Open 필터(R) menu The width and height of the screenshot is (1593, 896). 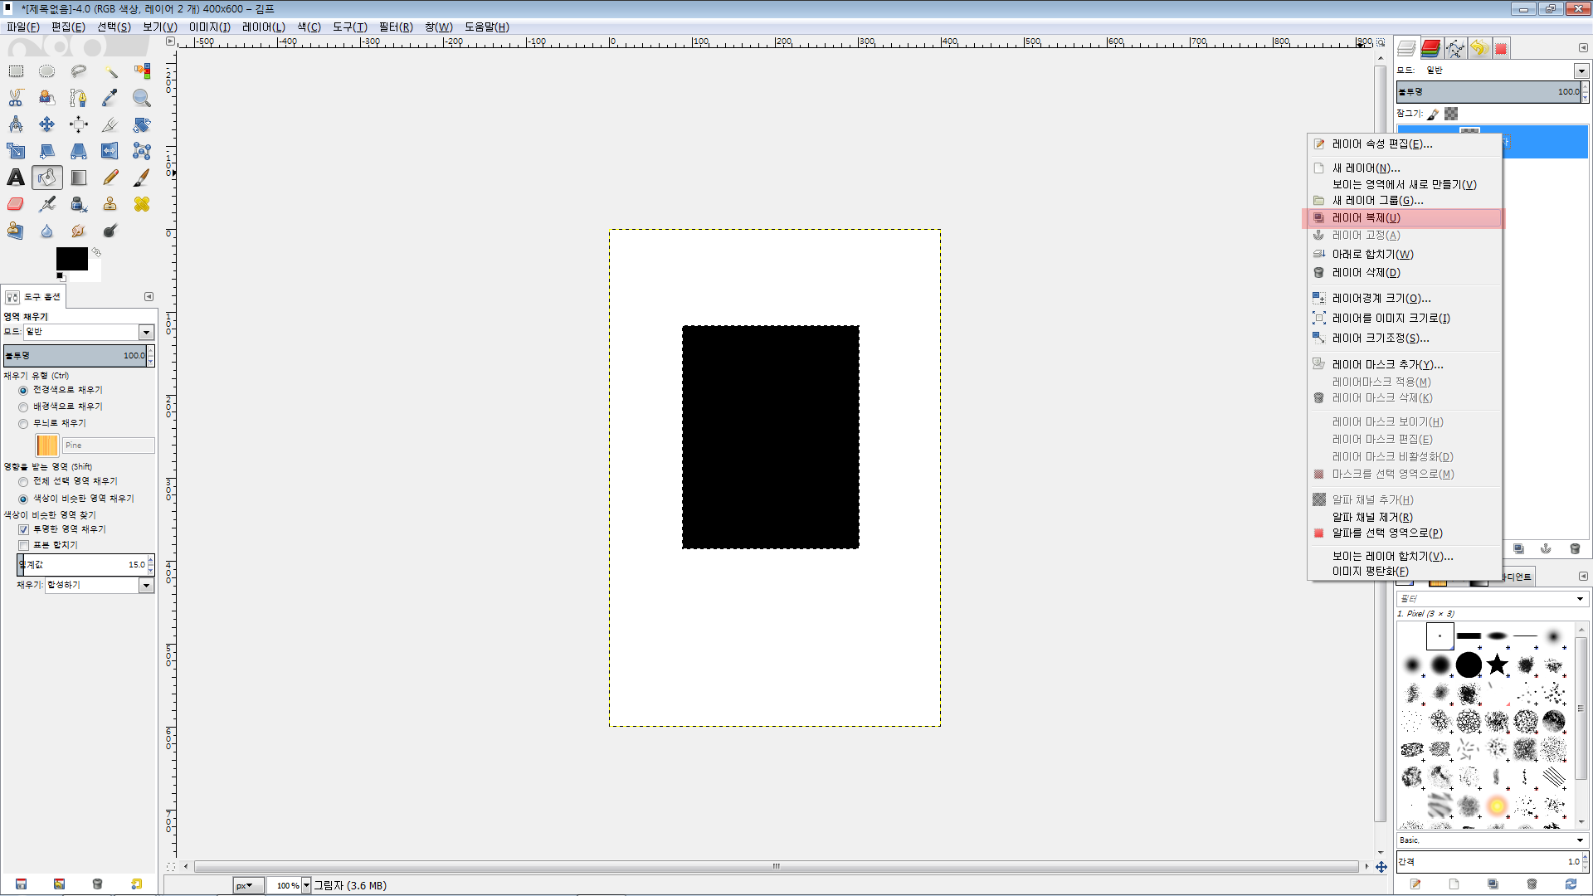pos(396,27)
